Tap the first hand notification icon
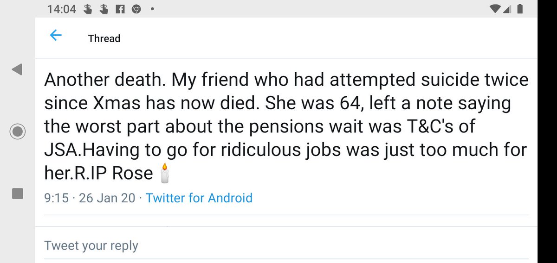Image resolution: width=557 pixels, height=263 pixels. [88, 8]
